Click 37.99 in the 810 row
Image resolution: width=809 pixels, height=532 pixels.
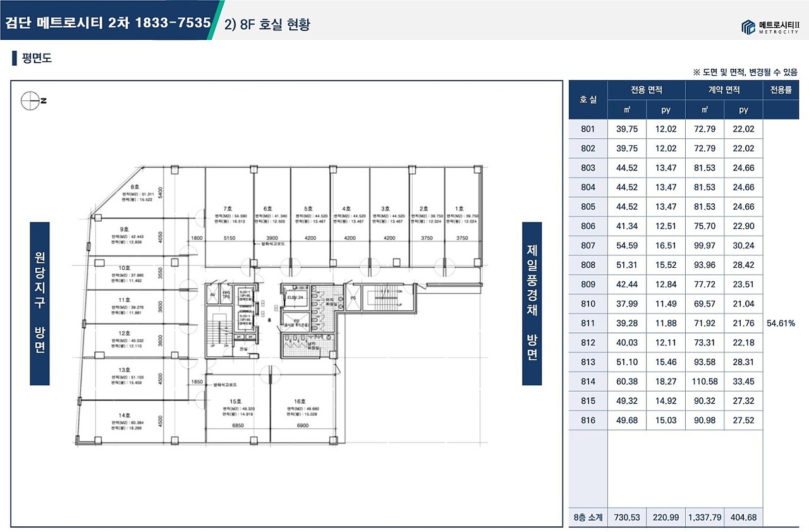[x=627, y=304]
